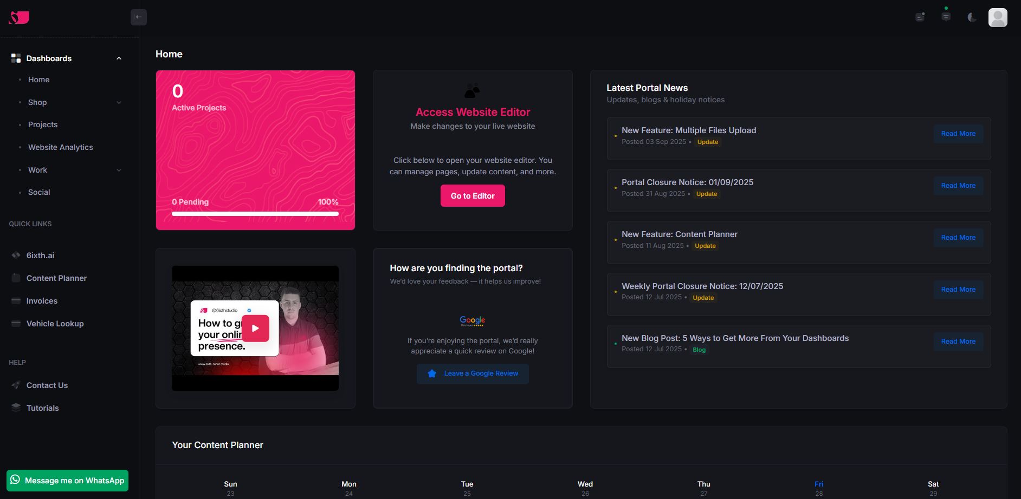1021x499 pixels.
Task: Click the Tutorials icon in sidebar
Action: click(16, 408)
